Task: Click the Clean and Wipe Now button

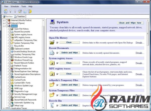Action: pyautogui.click(x=130, y=23)
